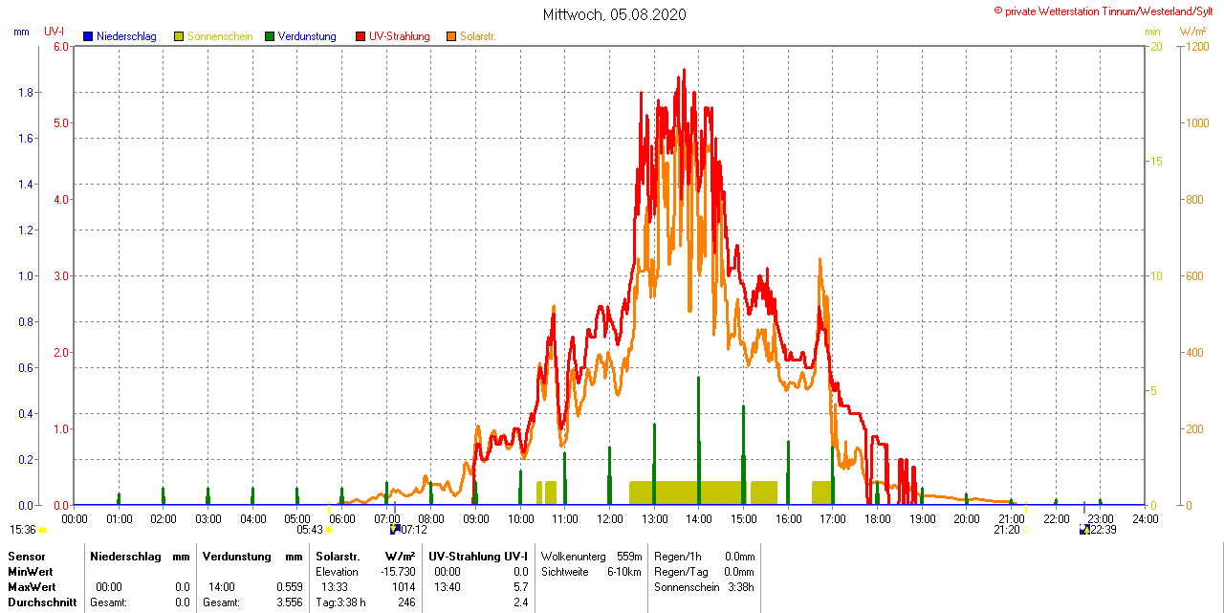The image size is (1224, 613).
Task: Click the red UV-Strahlung legend swatch
Action: click(x=361, y=36)
